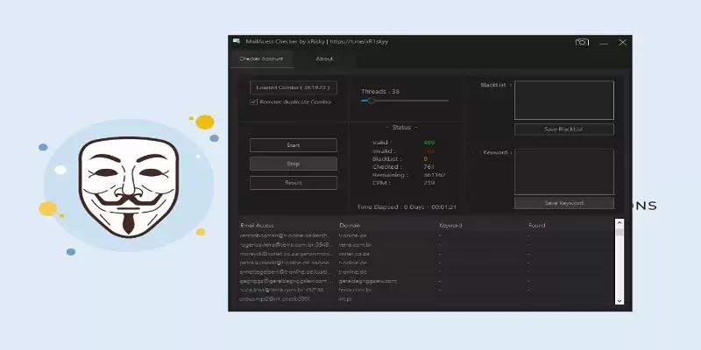Viewport: 701px width, 350px height.
Task: Click the results list scroll up arrow
Action: (620, 222)
